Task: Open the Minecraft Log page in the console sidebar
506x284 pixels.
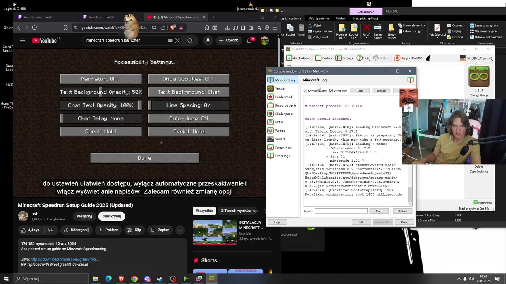Action: [281, 80]
